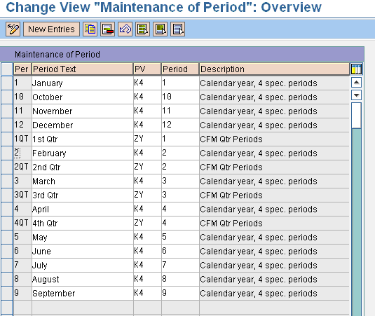
Task: Select the row marker for 1st Qtr
Action: click(7, 139)
